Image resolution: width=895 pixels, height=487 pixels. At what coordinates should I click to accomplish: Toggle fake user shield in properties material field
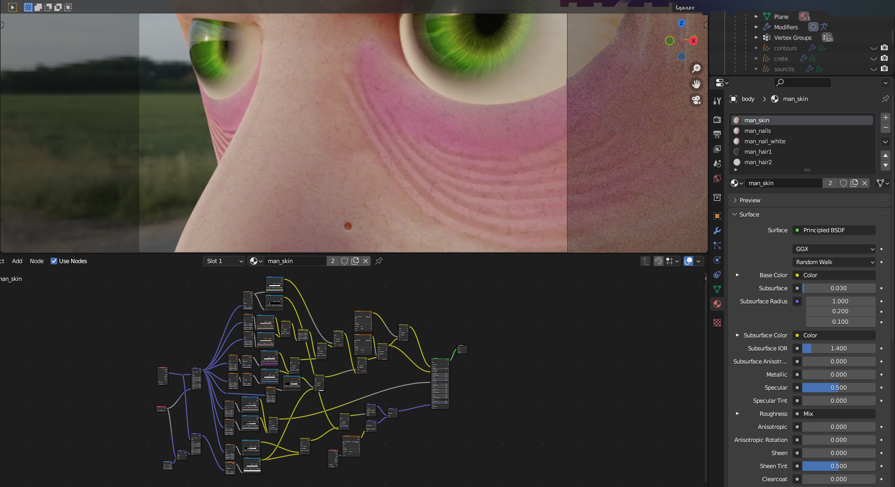tap(843, 183)
